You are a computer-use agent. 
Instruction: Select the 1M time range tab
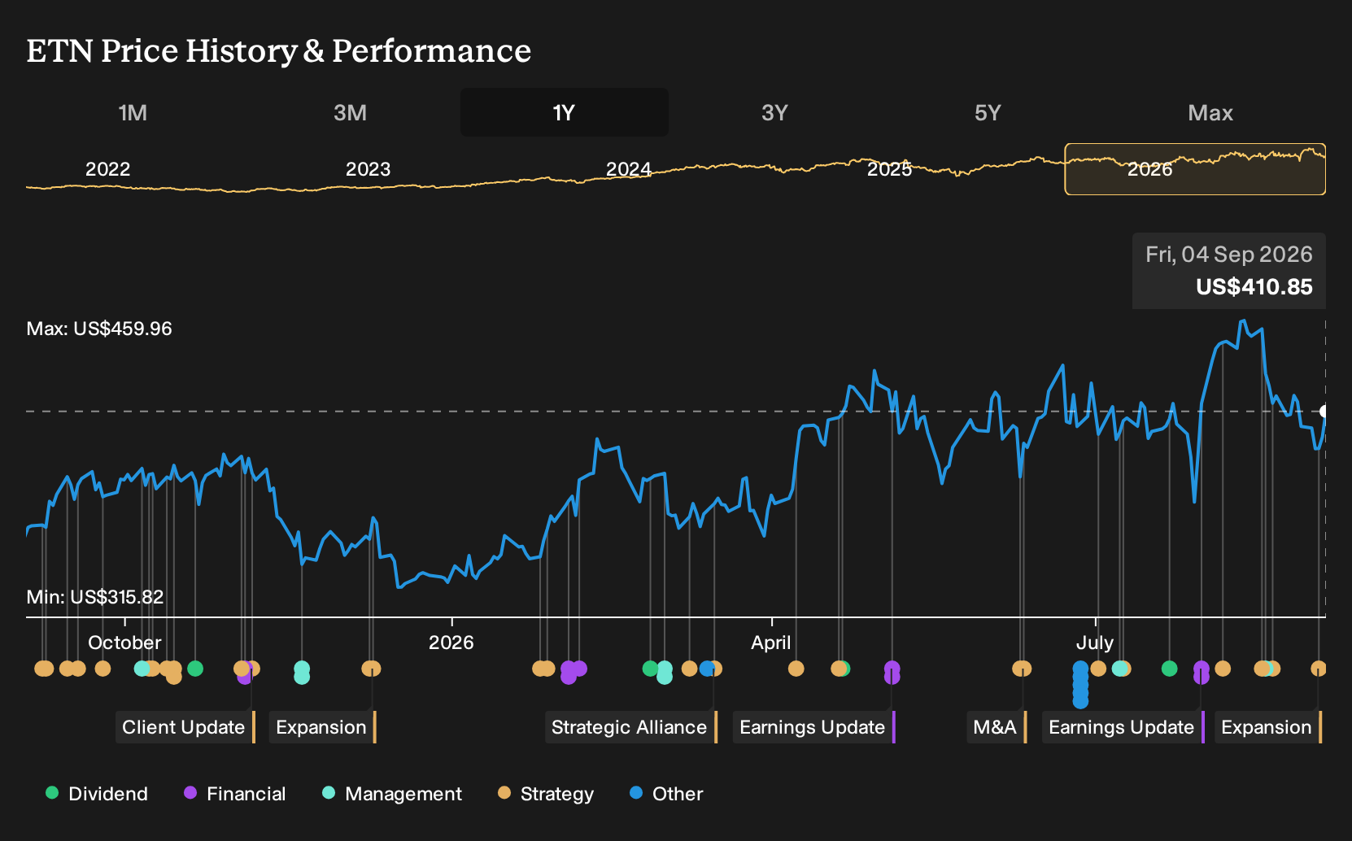(133, 112)
